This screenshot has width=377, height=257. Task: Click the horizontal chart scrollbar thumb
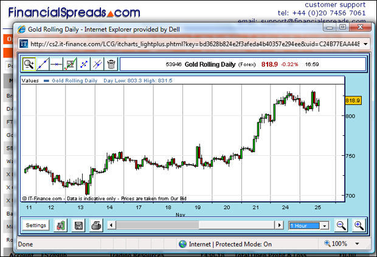(x=157, y=225)
